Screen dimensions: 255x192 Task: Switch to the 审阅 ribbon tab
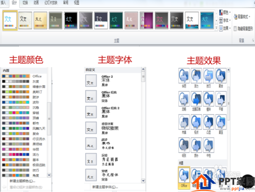pos(66,3)
